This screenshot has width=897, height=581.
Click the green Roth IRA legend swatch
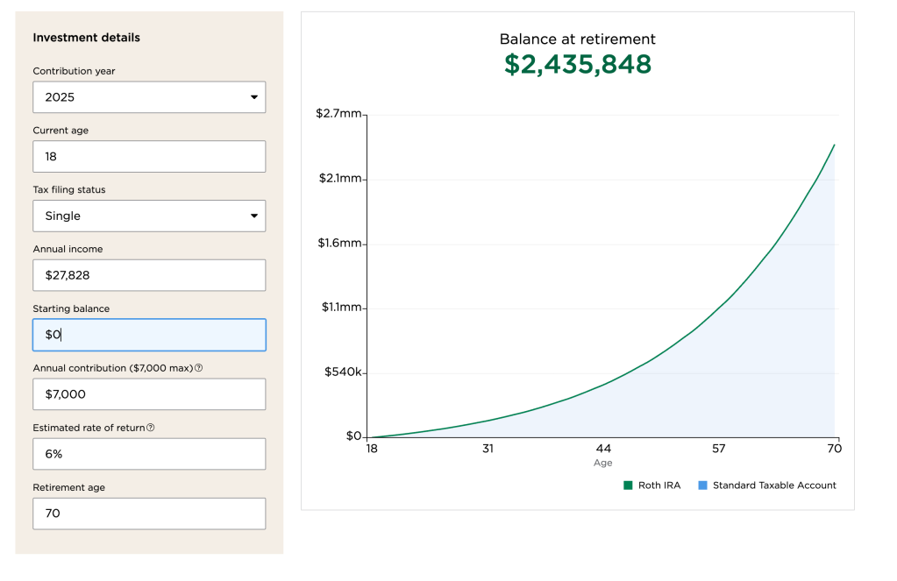pyautogui.click(x=628, y=485)
